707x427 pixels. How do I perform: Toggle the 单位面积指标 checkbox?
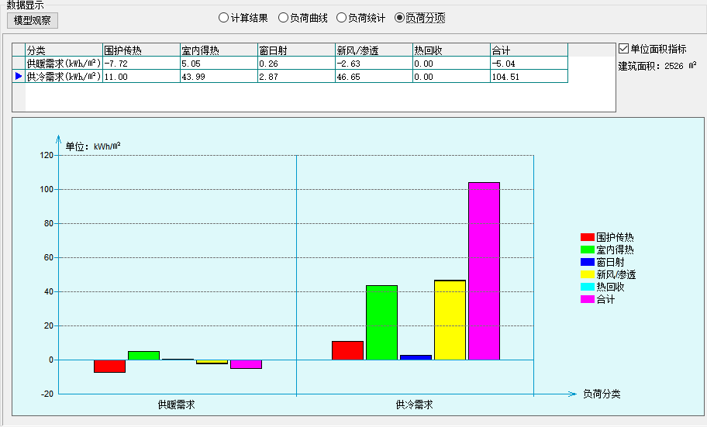(624, 49)
